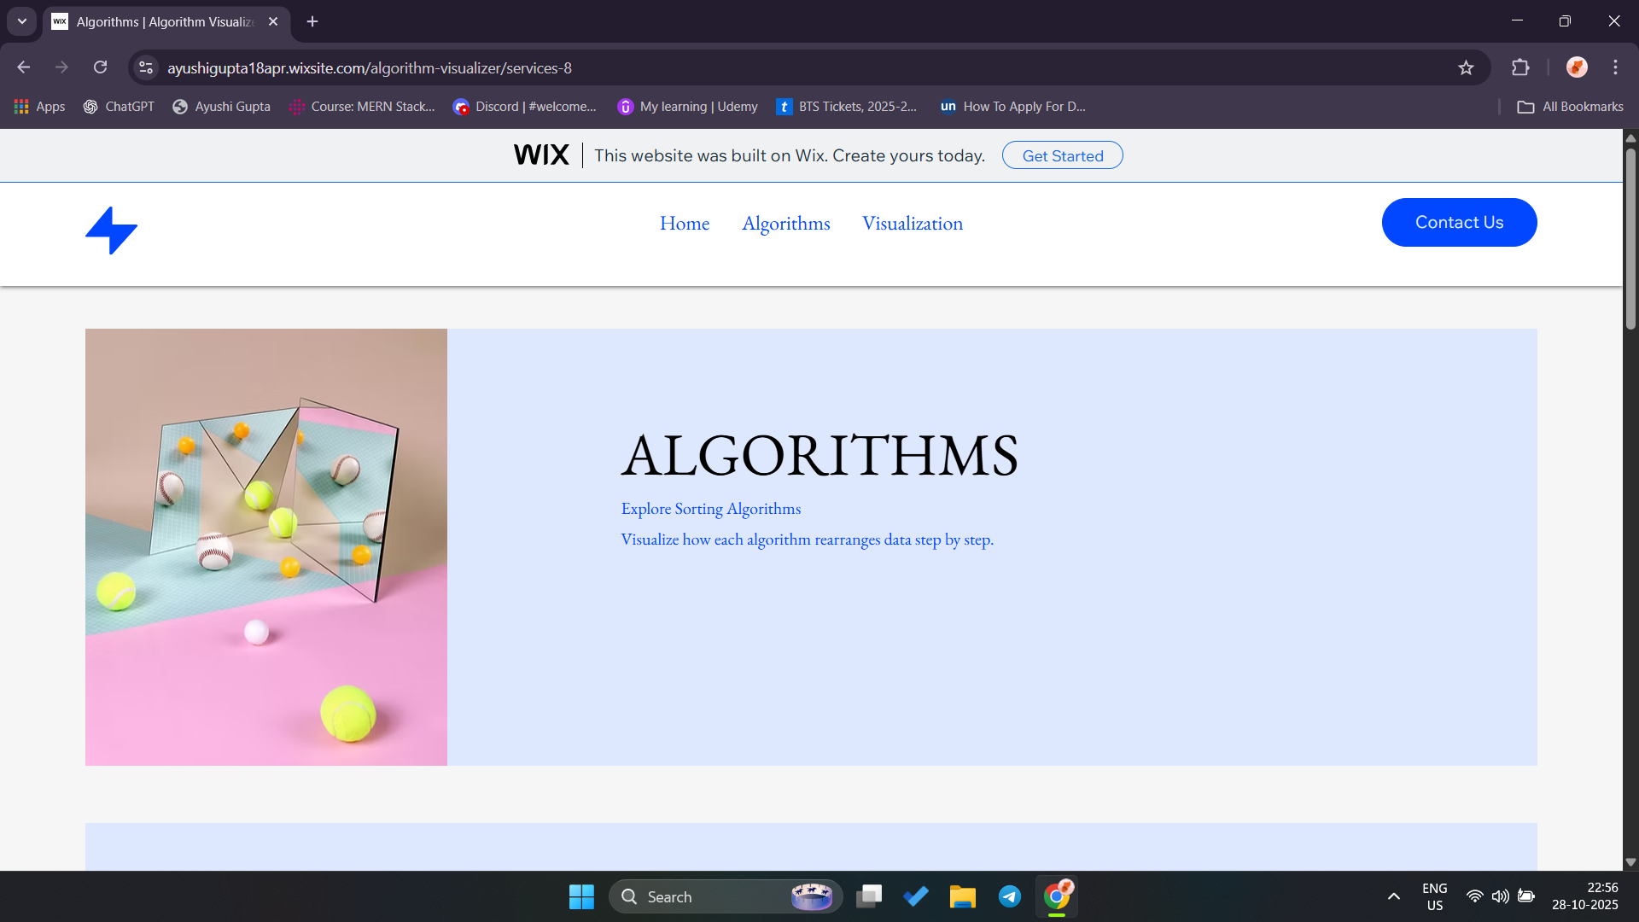This screenshot has height=922, width=1639.
Task: Bookmark this page with the star icon
Action: [1466, 68]
